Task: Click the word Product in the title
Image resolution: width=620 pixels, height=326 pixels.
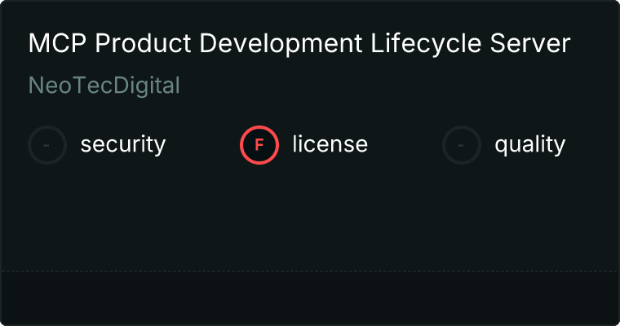Action: [x=143, y=43]
